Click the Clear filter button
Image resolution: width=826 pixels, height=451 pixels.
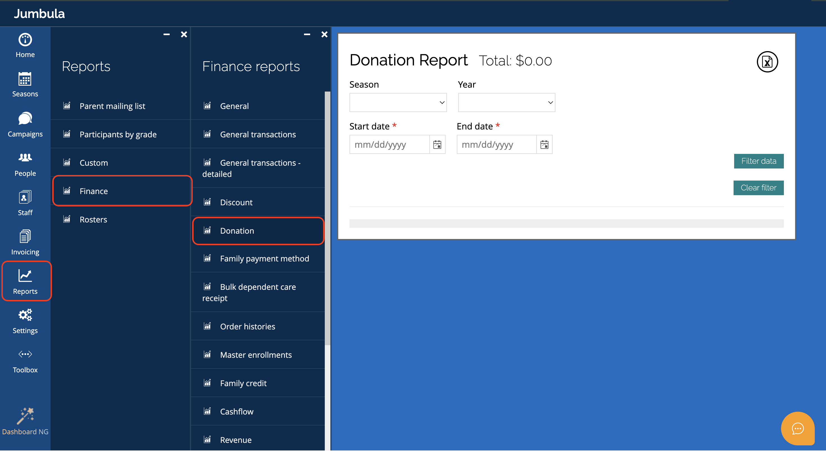pyautogui.click(x=758, y=188)
